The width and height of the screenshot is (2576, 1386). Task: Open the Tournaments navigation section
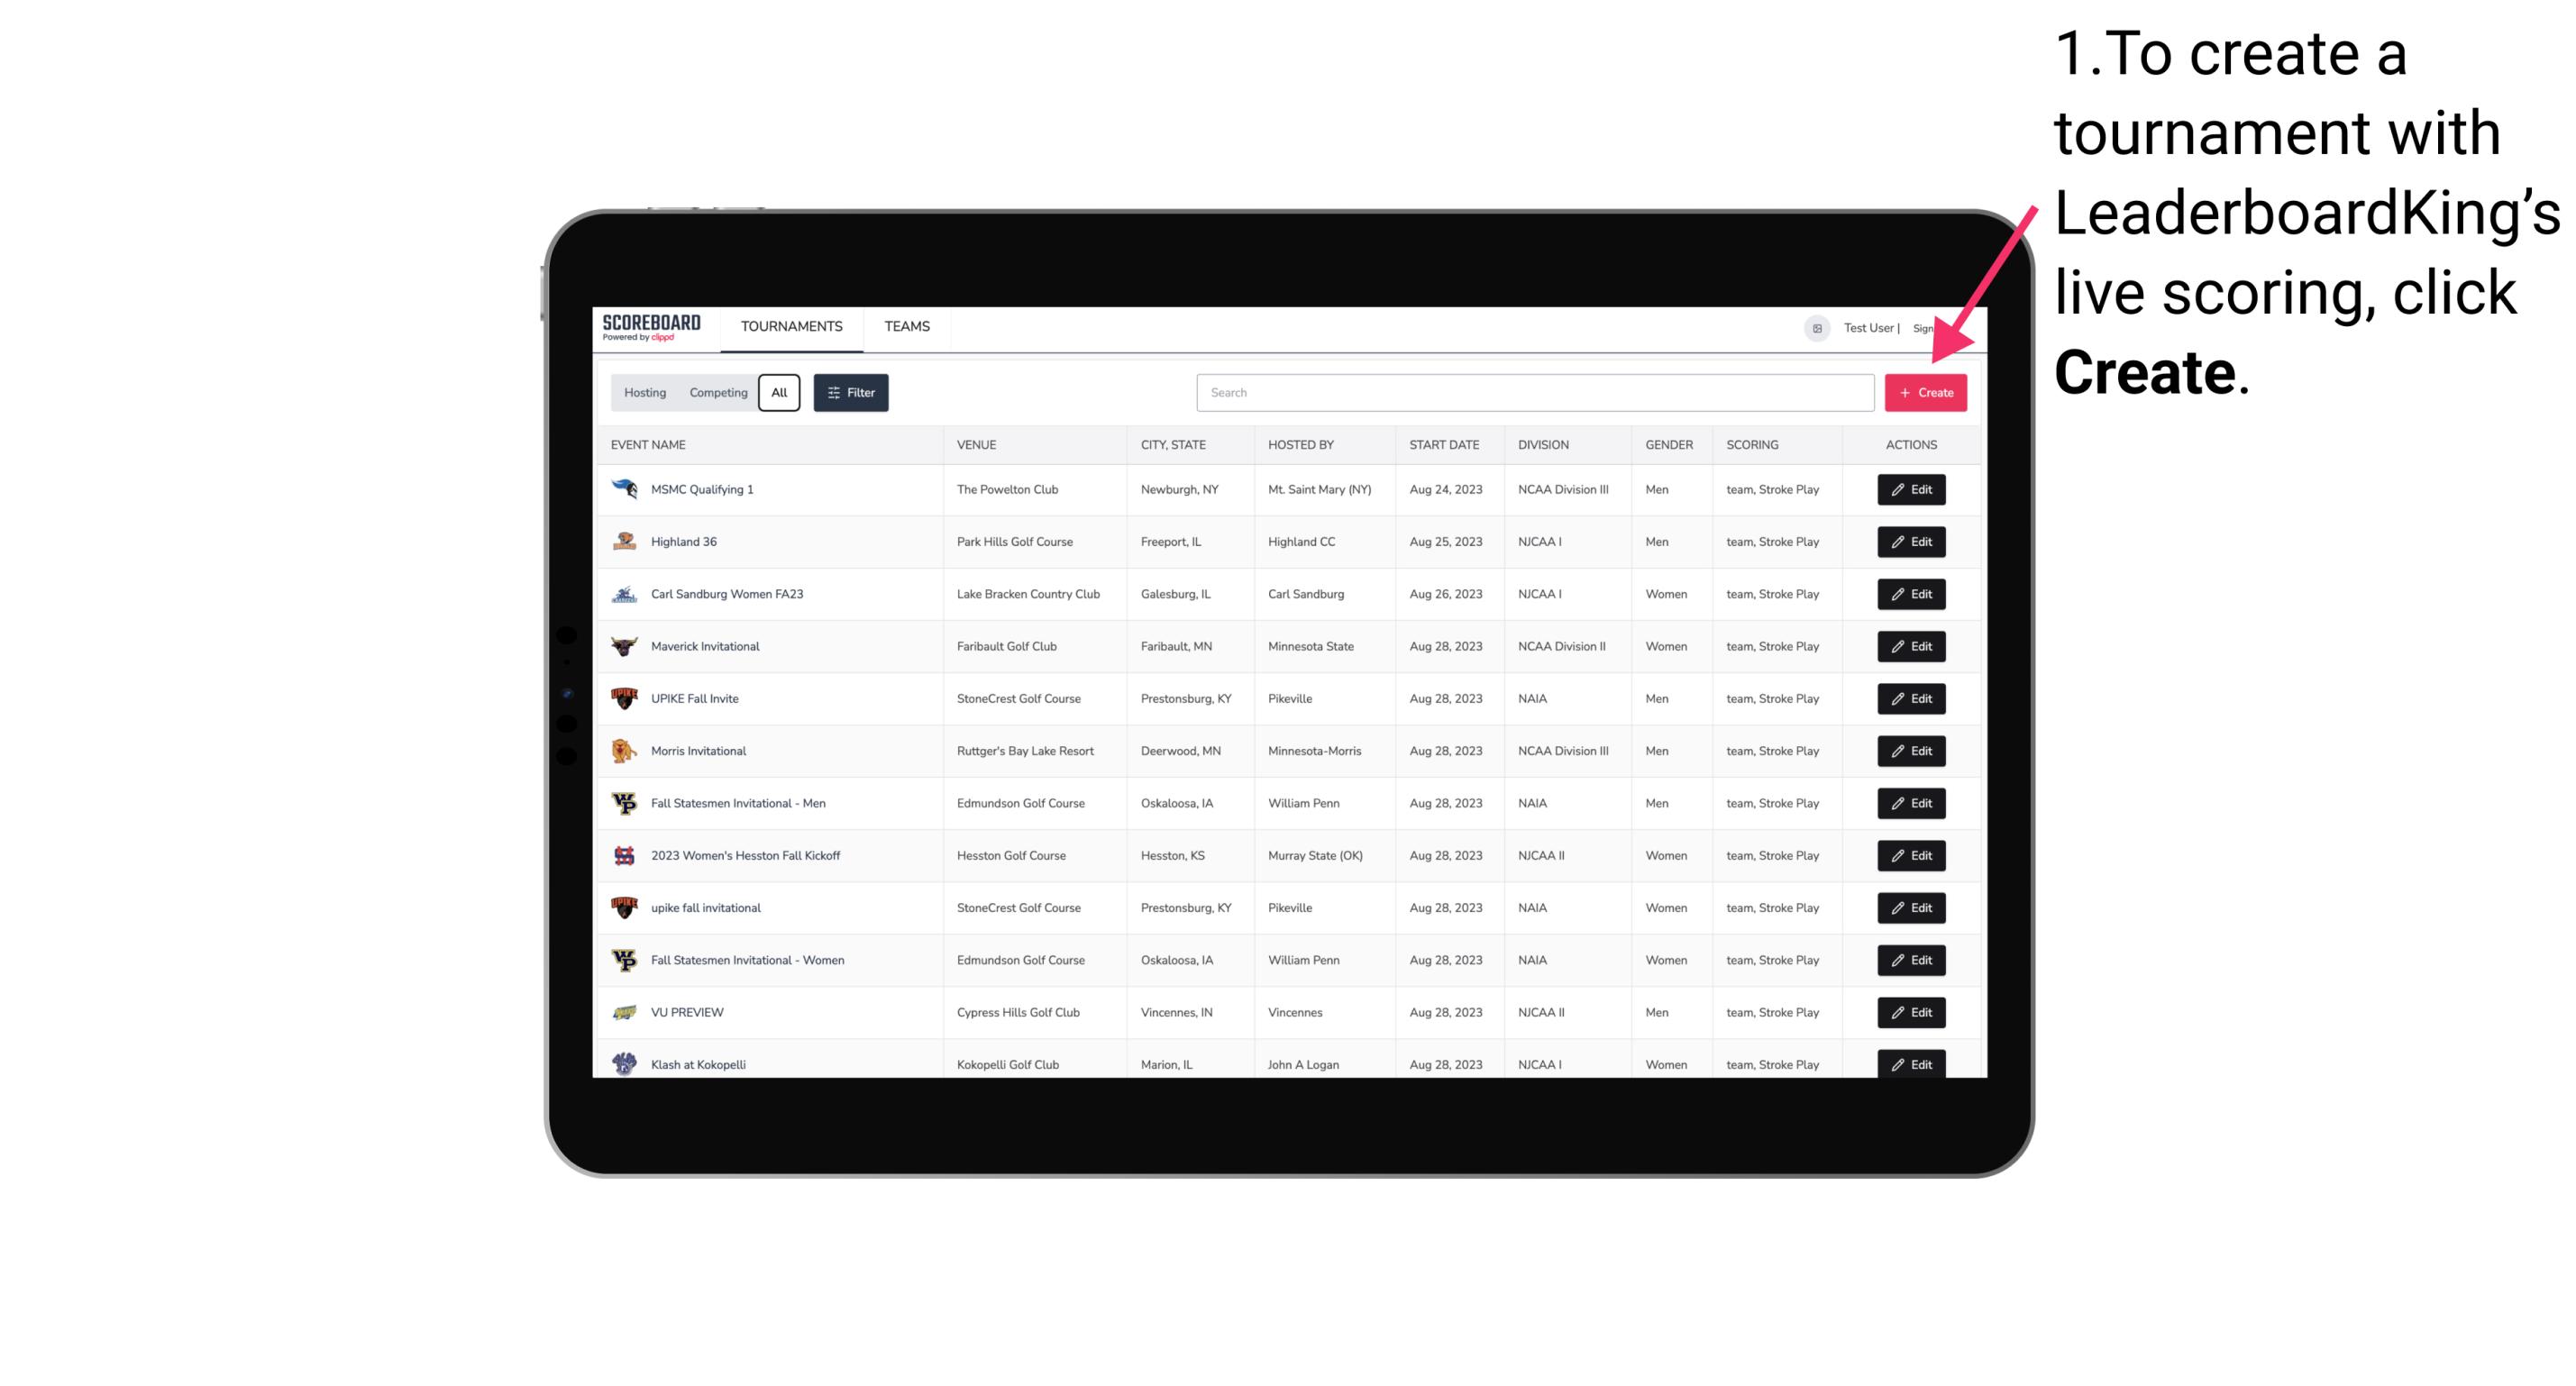pyautogui.click(x=792, y=326)
